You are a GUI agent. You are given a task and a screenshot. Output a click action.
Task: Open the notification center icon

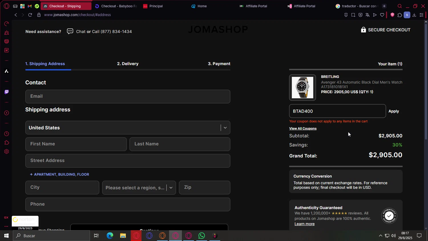pos(419,236)
